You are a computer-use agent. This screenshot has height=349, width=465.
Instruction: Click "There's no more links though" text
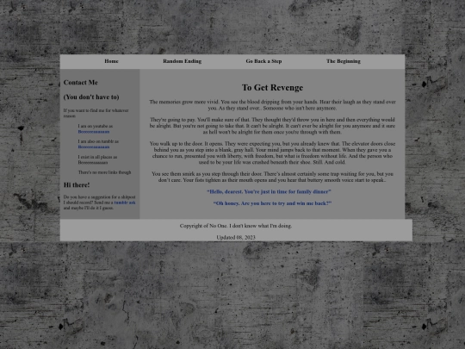[104, 172]
